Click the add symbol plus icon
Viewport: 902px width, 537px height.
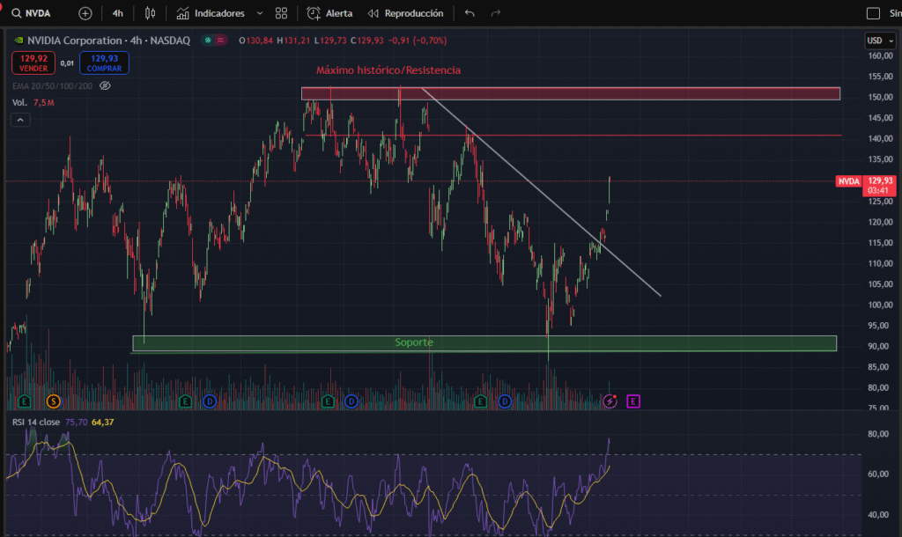(85, 13)
